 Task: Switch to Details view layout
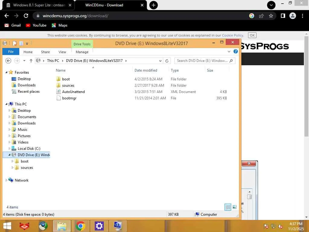228,207
